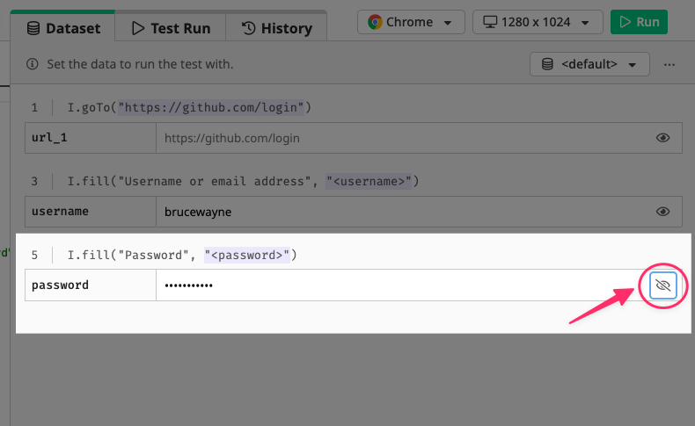Open the Test Run tab
This screenshot has width=695, height=426.
point(171,28)
